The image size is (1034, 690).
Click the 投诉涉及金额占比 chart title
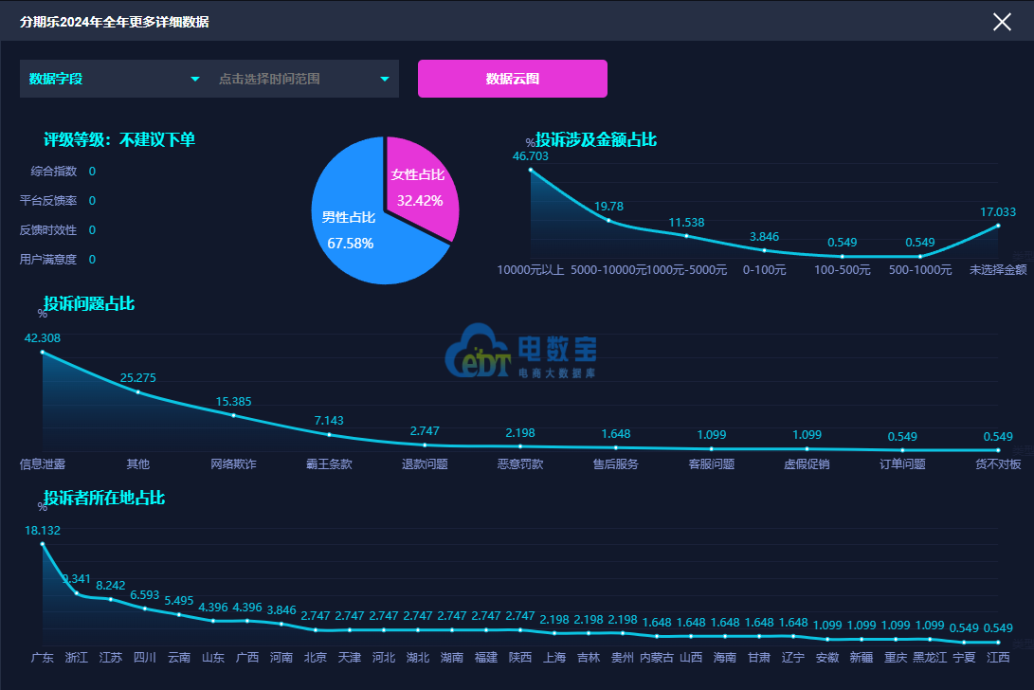click(x=595, y=140)
